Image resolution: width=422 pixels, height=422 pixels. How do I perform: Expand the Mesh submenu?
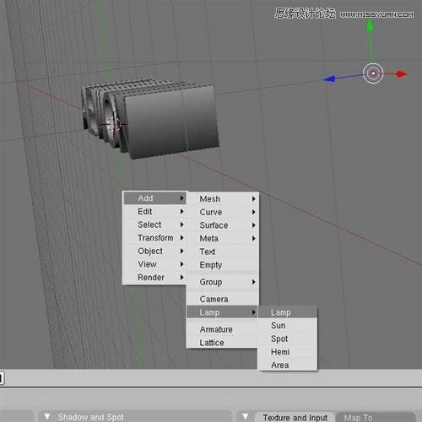223,199
